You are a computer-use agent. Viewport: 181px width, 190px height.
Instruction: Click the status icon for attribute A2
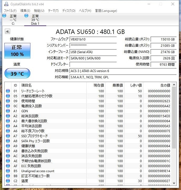pyautogui.click(x=8, y=116)
